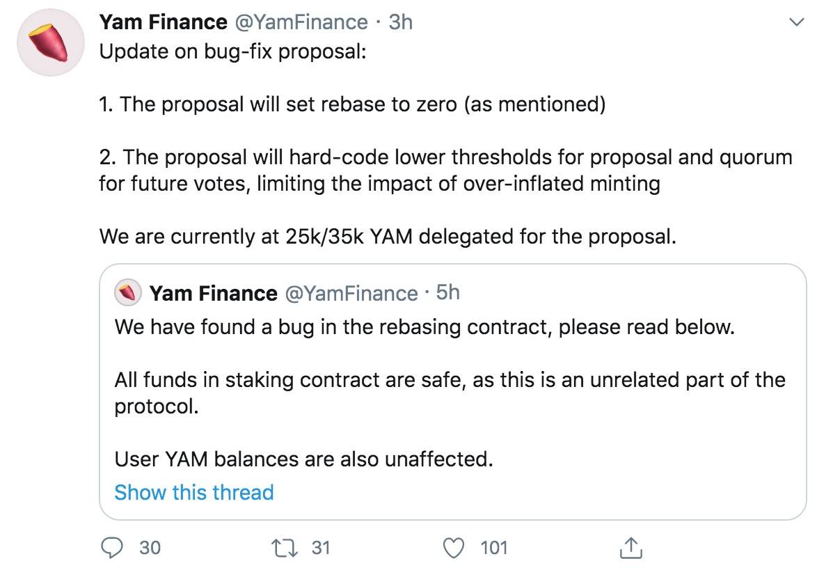Screen dimensions: 817x568
Task: Expand the tweet options chevron
Action: click(x=794, y=23)
